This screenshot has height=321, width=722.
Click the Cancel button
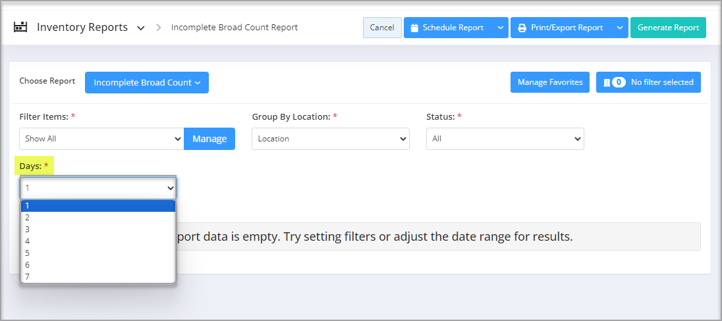[382, 28]
